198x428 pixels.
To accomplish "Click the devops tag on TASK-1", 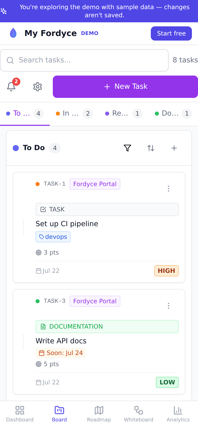I will [53, 237].
